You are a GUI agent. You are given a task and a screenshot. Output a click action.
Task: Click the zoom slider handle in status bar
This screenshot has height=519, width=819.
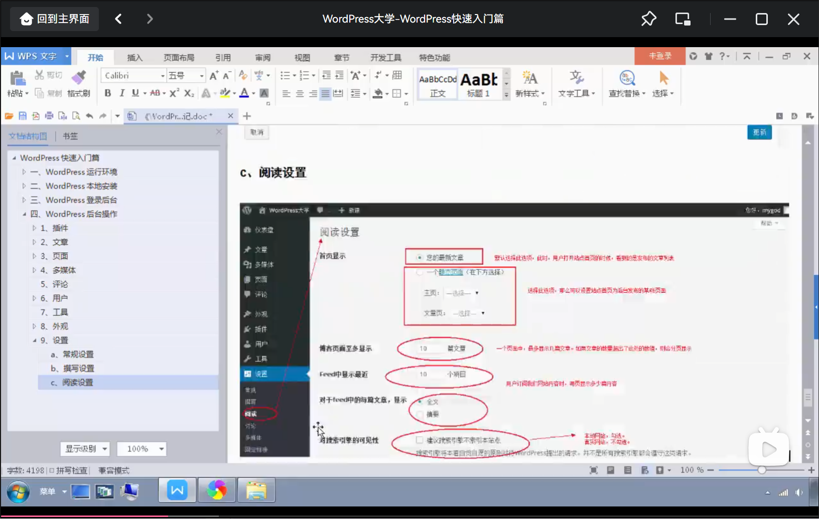pyautogui.click(x=762, y=470)
